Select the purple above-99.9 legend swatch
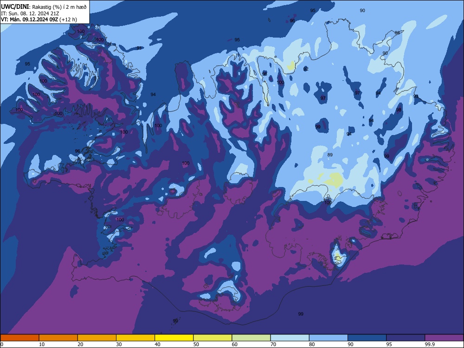The height and width of the screenshot is (348, 464). coord(444,338)
